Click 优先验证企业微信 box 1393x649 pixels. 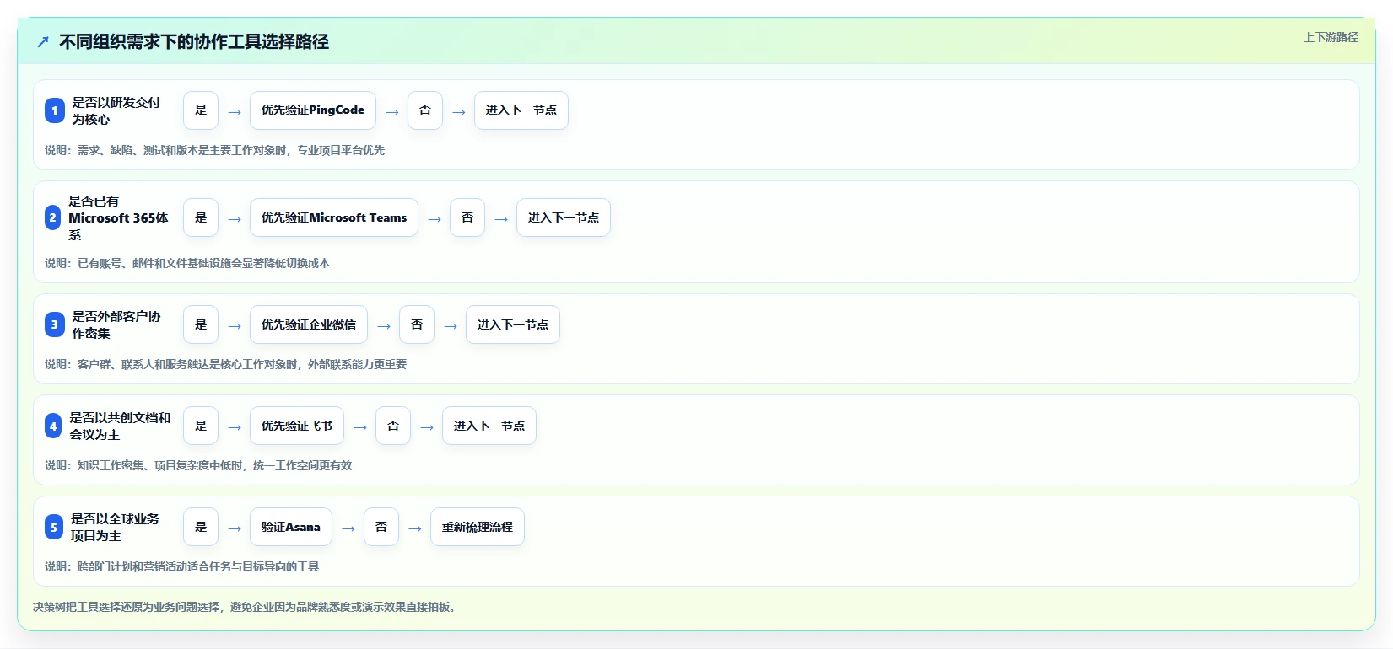click(x=309, y=324)
